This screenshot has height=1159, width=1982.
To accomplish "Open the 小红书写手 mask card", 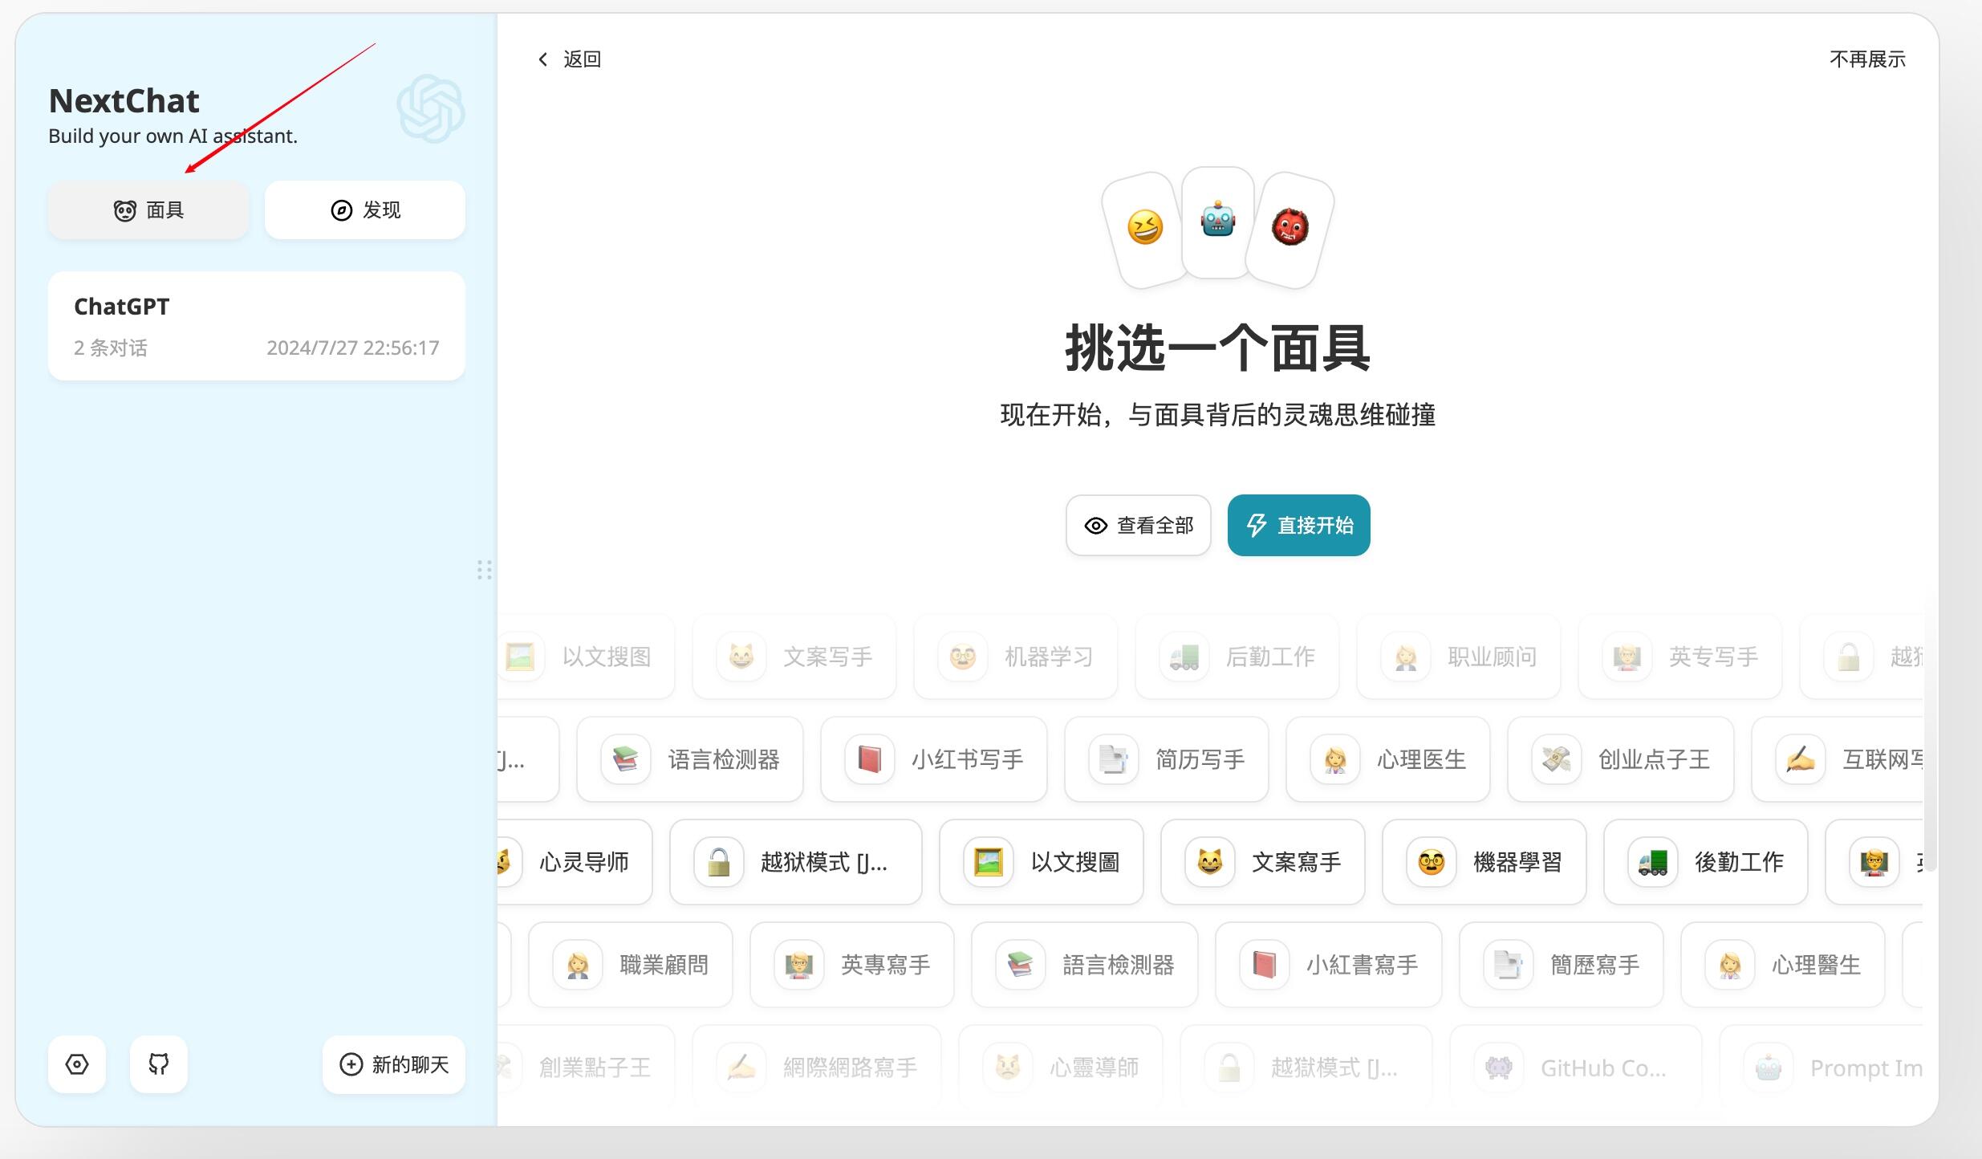I will click(x=932, y=759).
